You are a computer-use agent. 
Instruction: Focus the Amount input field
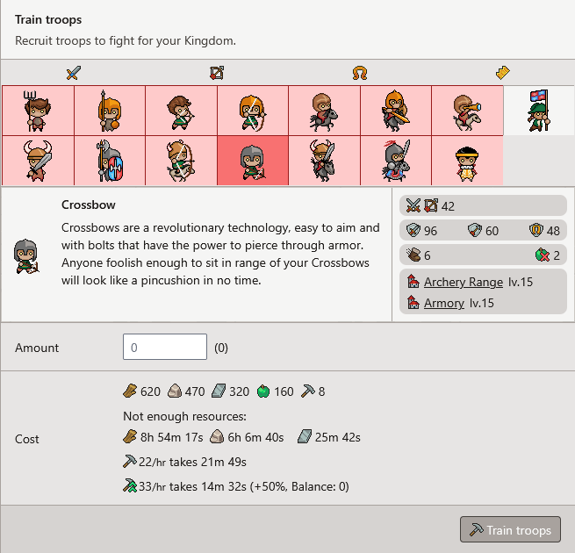pos(165,347)
